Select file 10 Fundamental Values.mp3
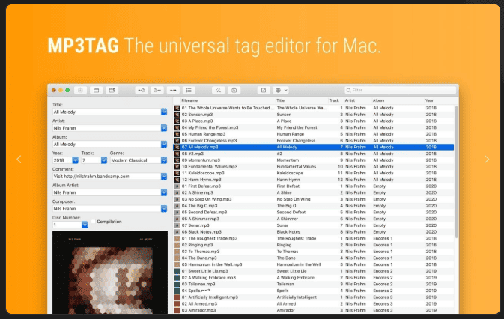Image resolution: width=504 pixels, height=319 pixels. [314, 167]
